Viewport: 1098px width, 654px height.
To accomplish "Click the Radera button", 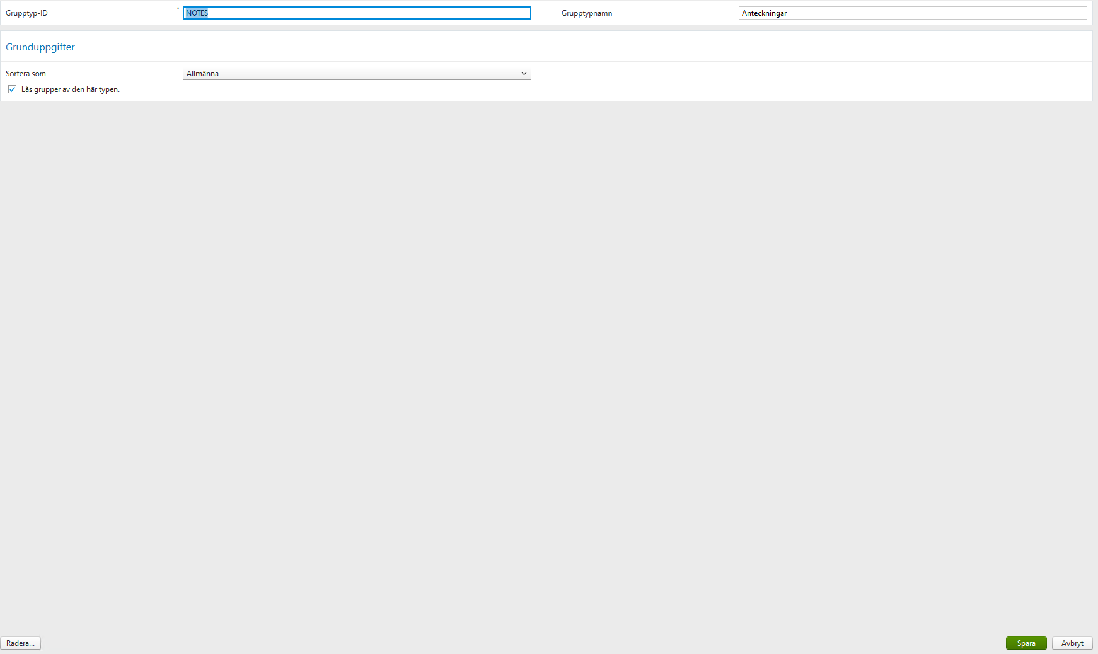I will point(20,643).
